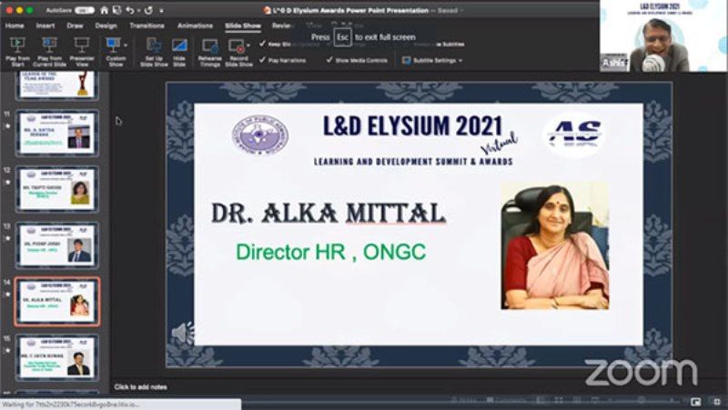The height and width of the screenshot is (410, 728).
Task: Click the Director HR, ONGC subtitle text
Action: [x=330, y=253]
